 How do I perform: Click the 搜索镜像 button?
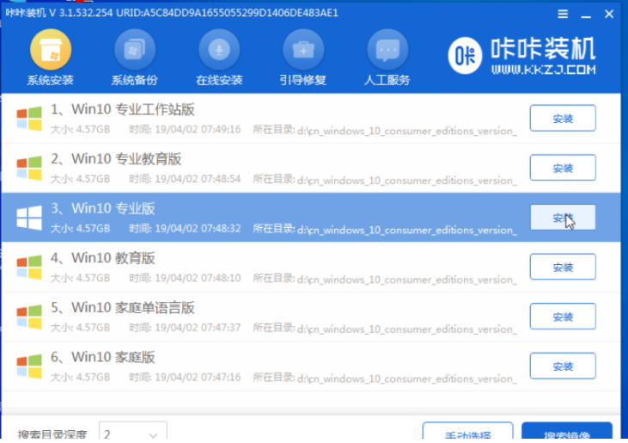coord(566,434)
